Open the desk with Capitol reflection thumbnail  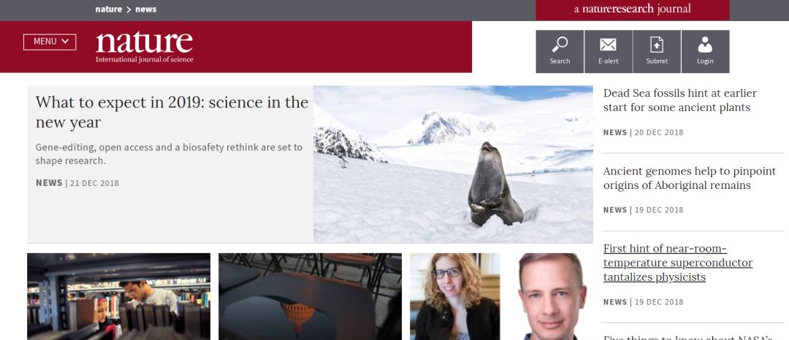(310, 296)
